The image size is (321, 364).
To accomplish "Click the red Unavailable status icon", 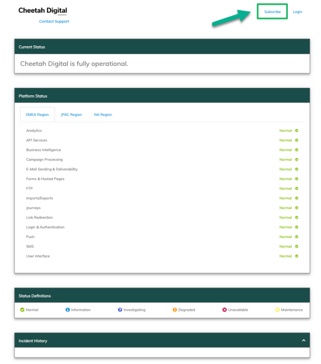I will [x=225, y=310].
